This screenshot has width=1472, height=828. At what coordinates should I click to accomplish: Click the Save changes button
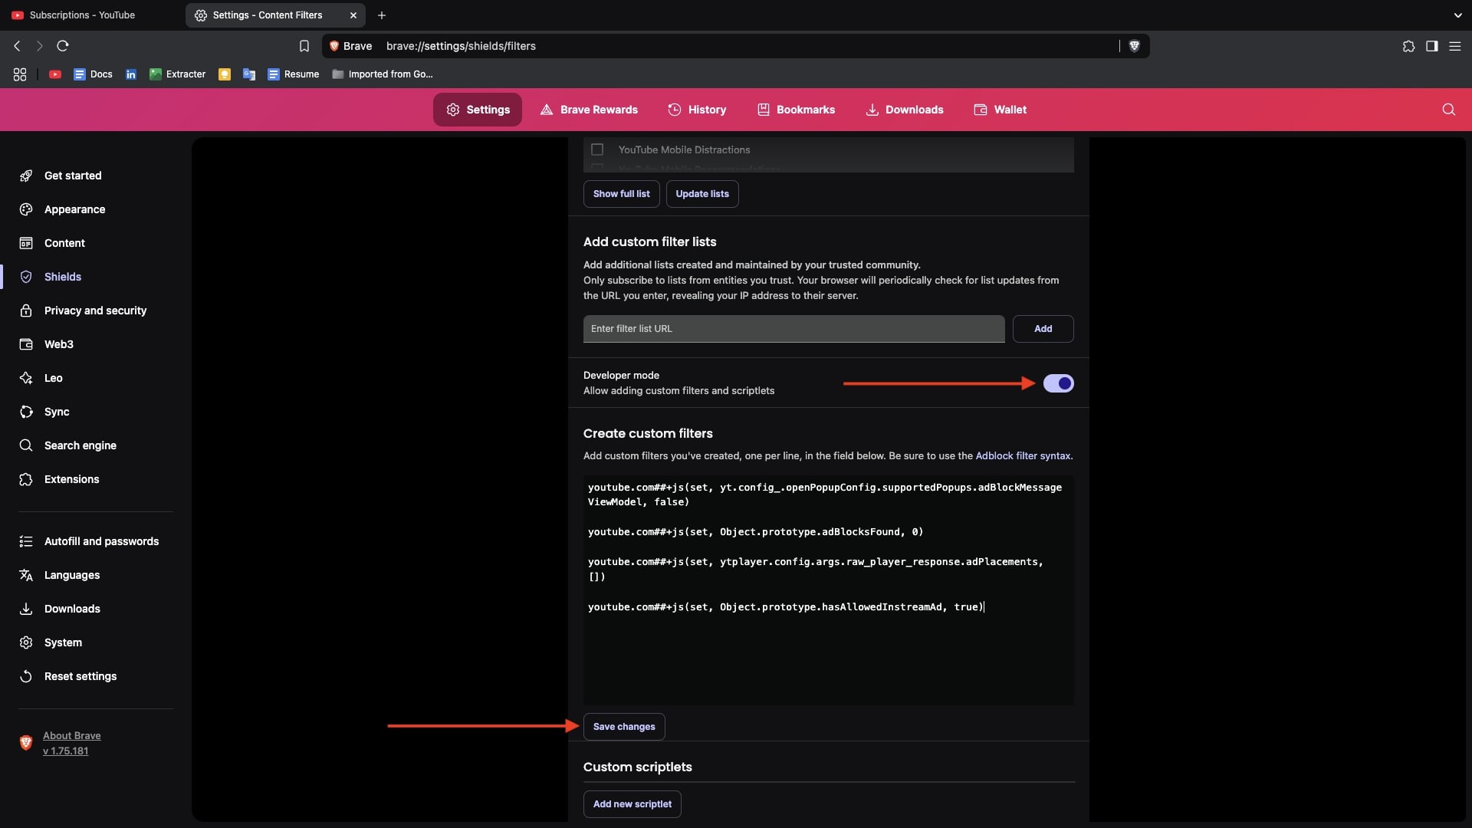pyautogui.click(x=624, y=727)
